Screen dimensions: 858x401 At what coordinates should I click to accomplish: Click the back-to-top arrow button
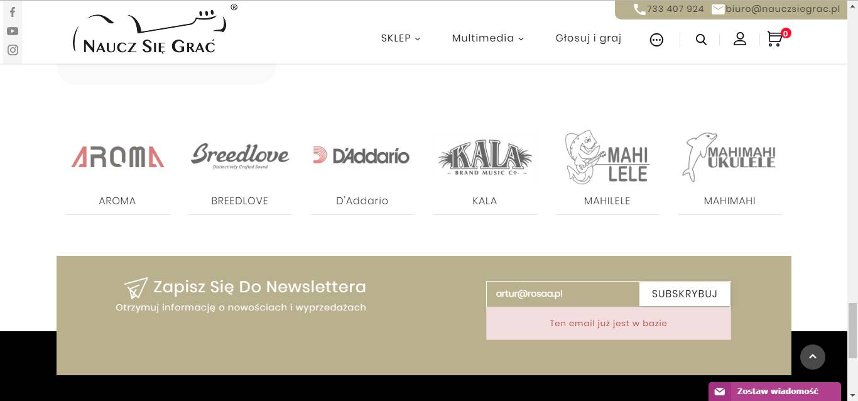[x=812, y=356]
